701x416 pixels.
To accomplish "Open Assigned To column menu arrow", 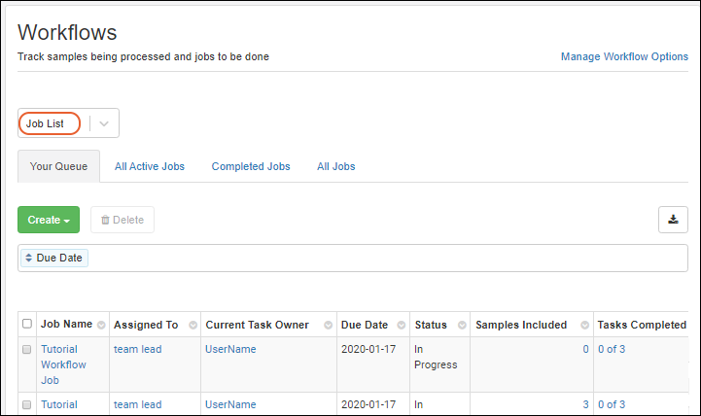I will click(193, 325).
